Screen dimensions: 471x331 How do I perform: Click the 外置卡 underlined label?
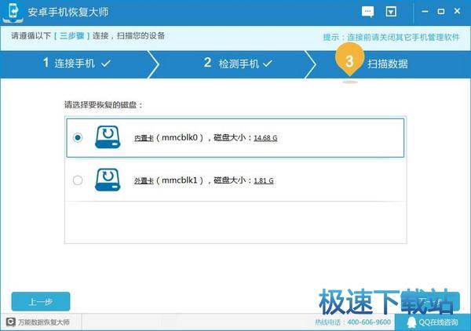144,180
